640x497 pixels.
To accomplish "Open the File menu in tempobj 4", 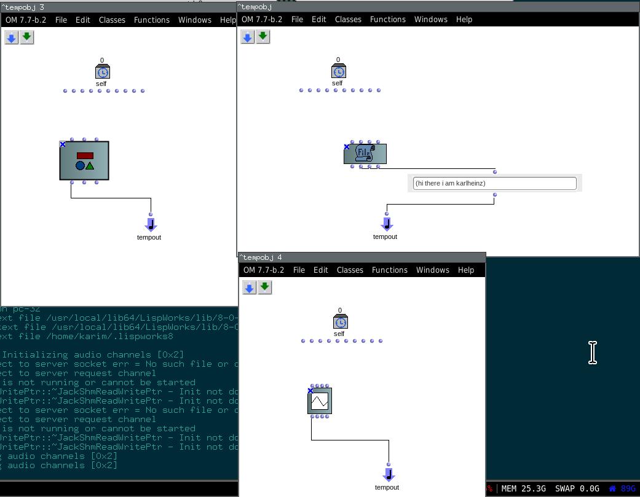I will pyautogui.click(x=299, y=270).
